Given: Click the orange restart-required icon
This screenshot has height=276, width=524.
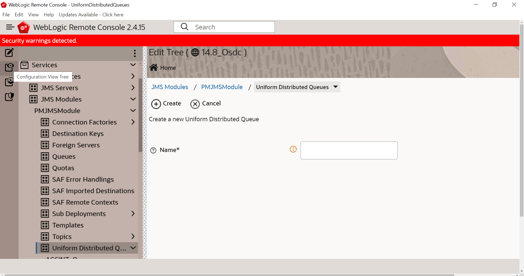Looking at the screenshot, I should (293, 149).
